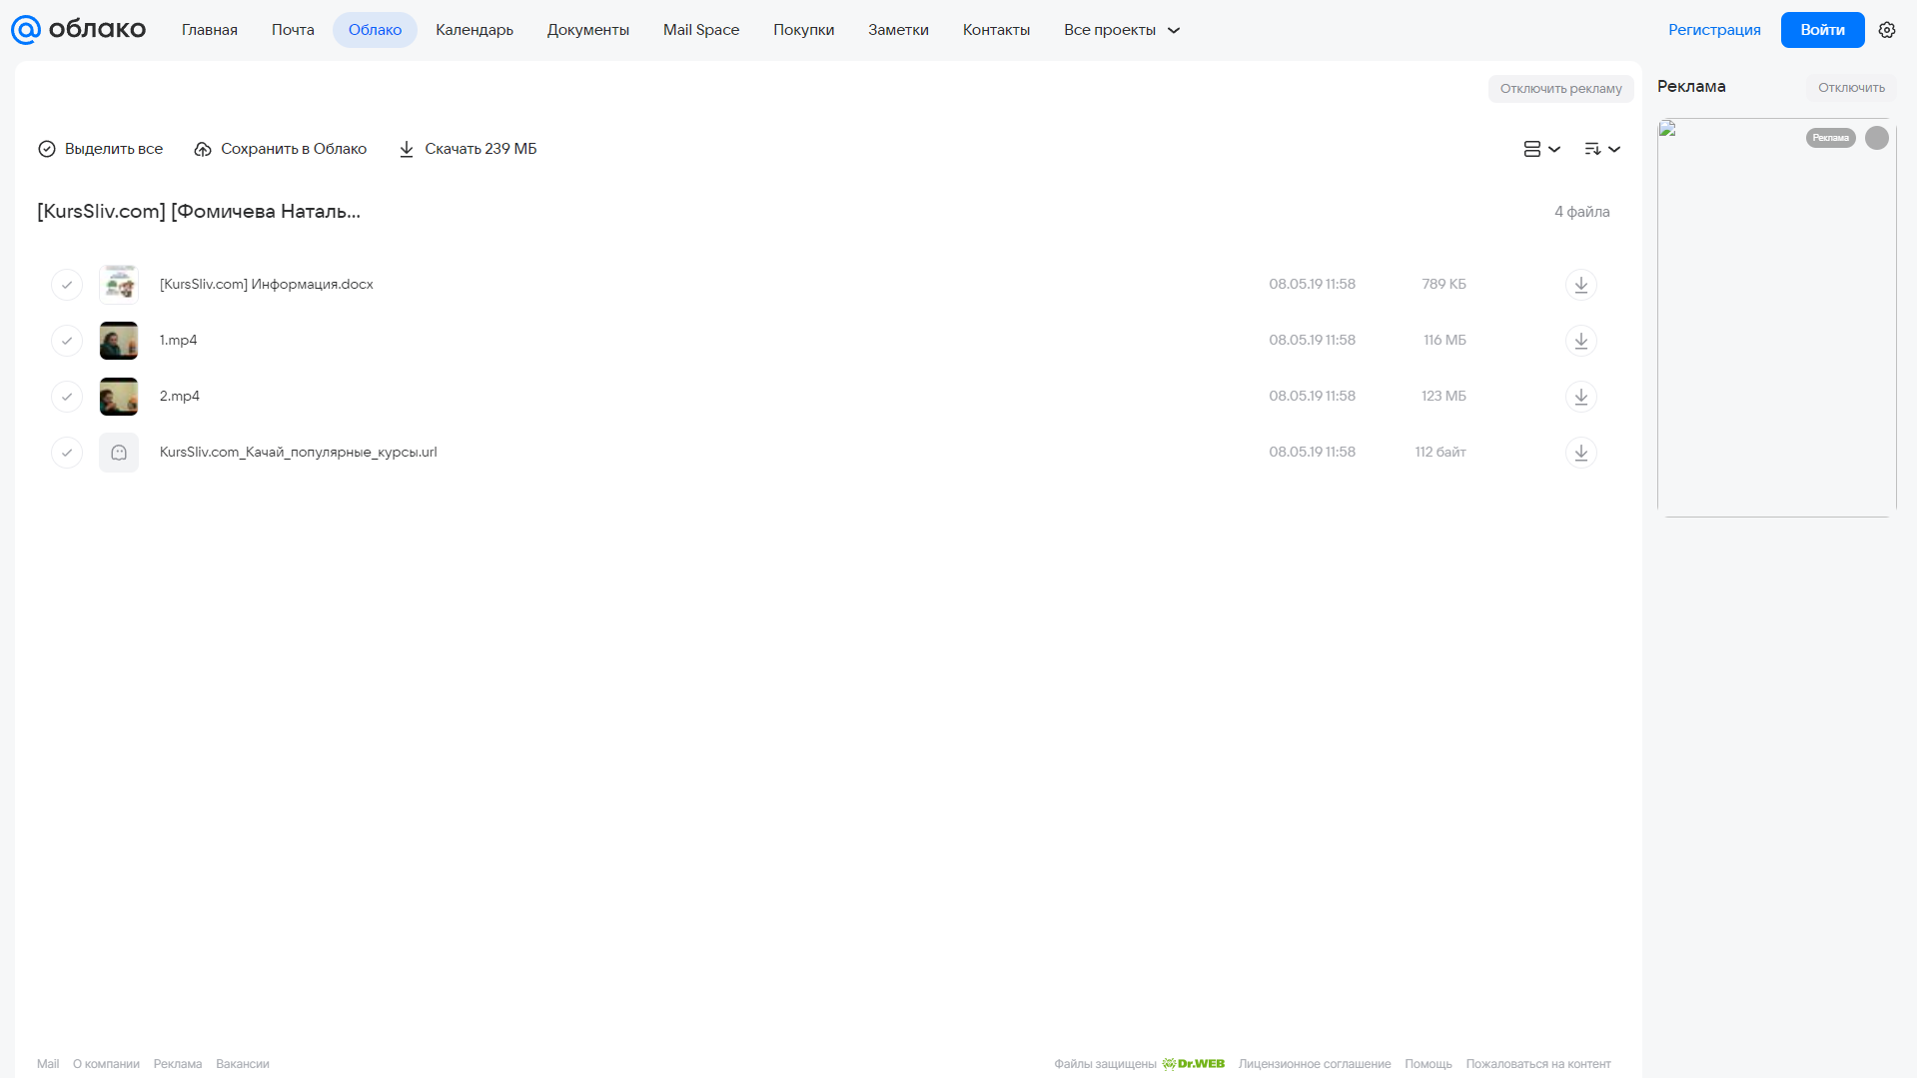Open the sort order dropdown
The width and height of the screenshot is (1917, 1078).
click(x=1601, y=149)
